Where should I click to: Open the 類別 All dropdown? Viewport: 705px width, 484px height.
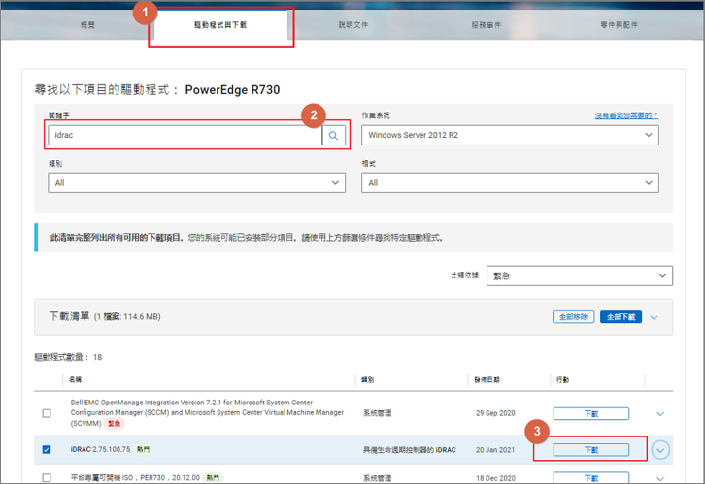point(196,182)
